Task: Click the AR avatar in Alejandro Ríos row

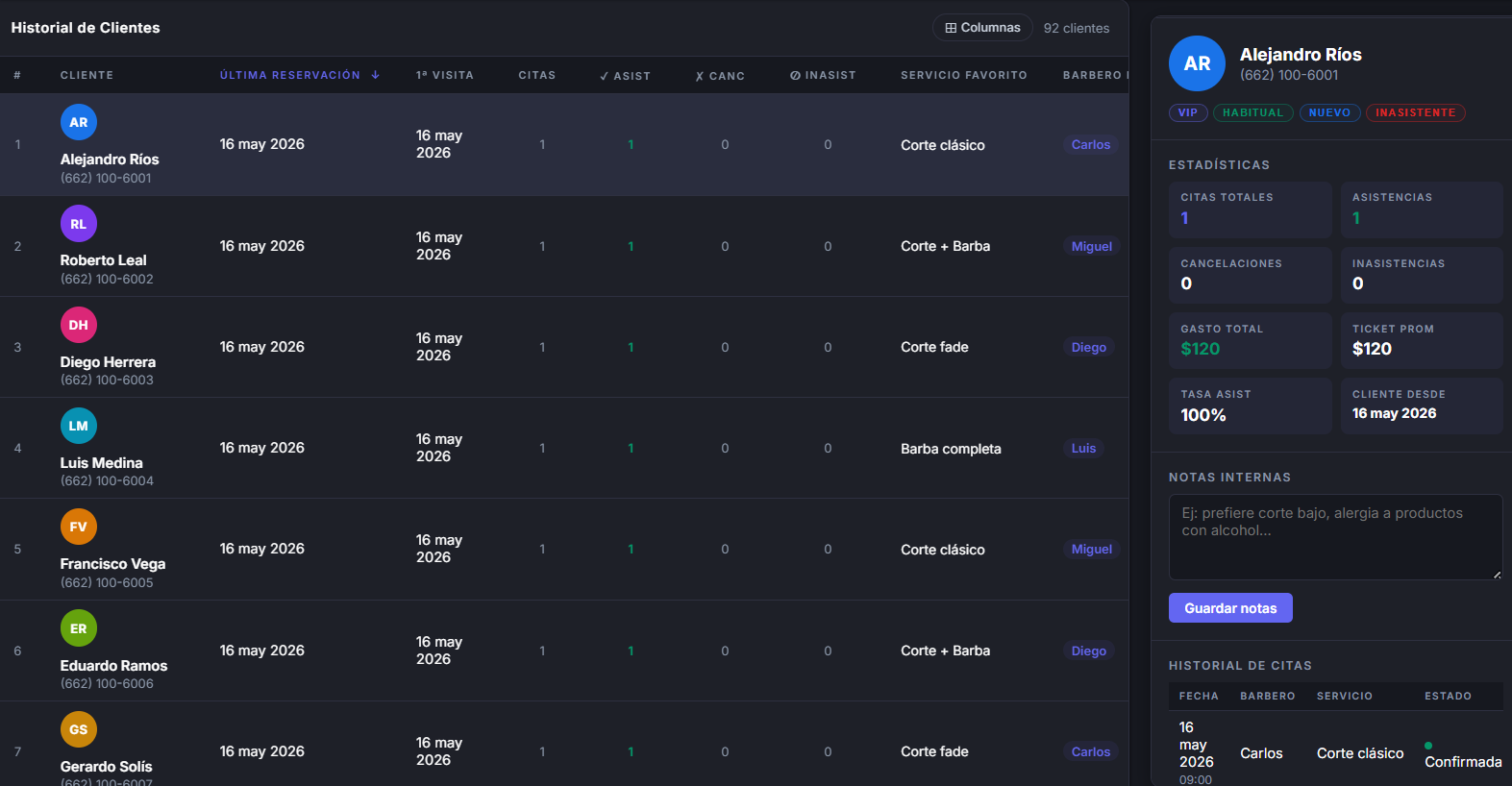Action: click(79, 122)
